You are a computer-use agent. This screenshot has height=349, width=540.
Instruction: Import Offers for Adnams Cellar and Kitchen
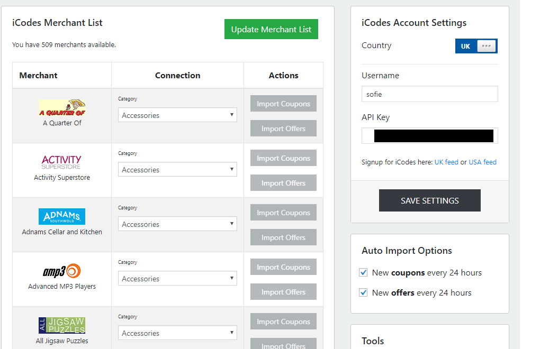tap(283, 237)
